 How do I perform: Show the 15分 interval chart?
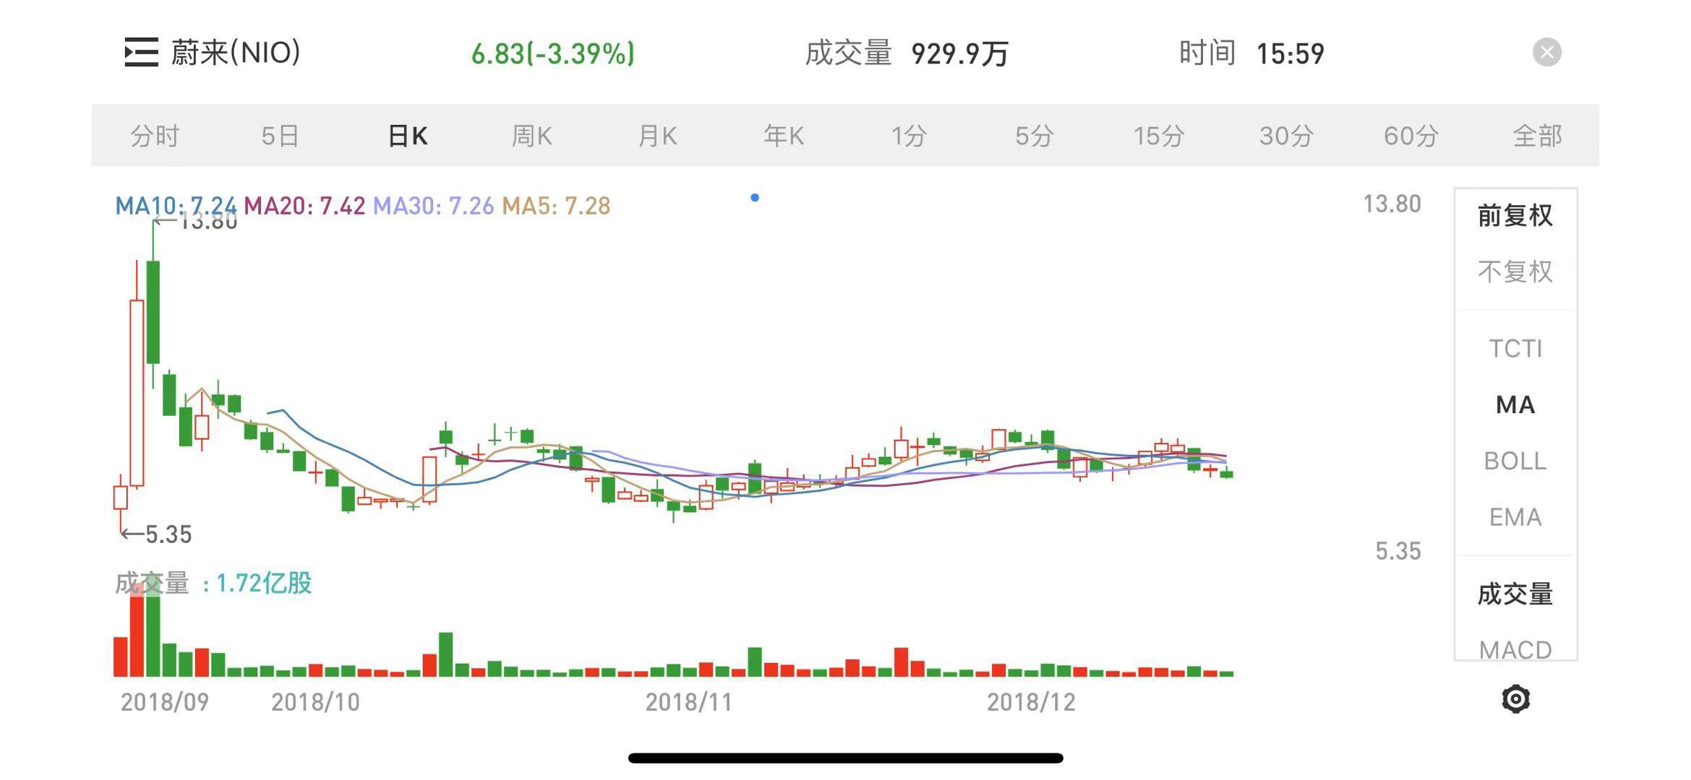tap(1158, 136)
